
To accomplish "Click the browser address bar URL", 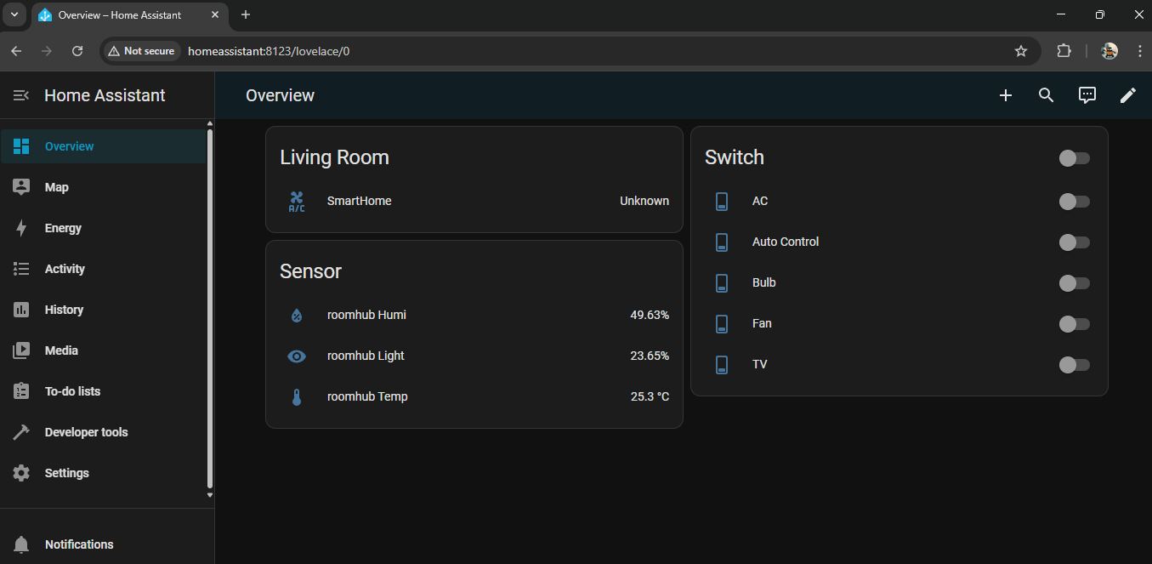I will 269,51.
